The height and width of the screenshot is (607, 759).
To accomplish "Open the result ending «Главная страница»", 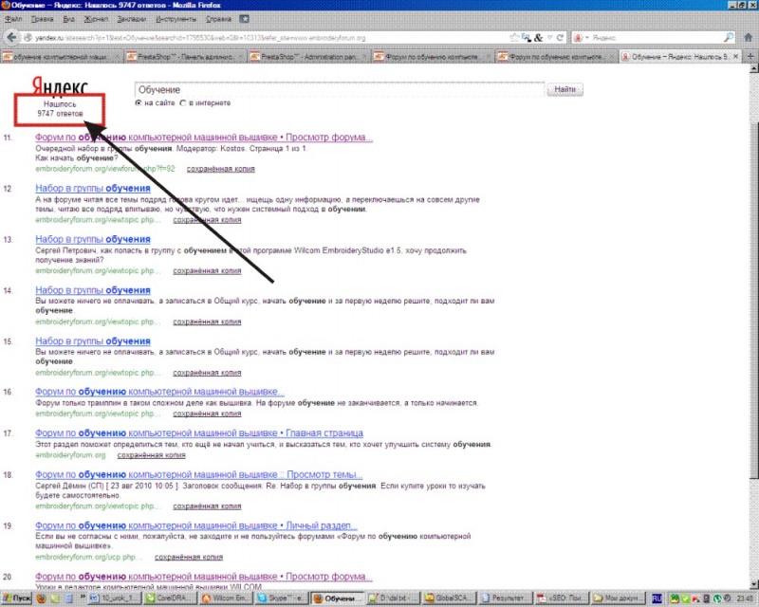I will [x=199, y=433].
